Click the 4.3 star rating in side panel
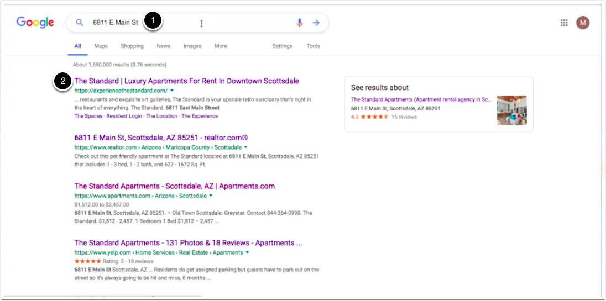 coord(369,117)
